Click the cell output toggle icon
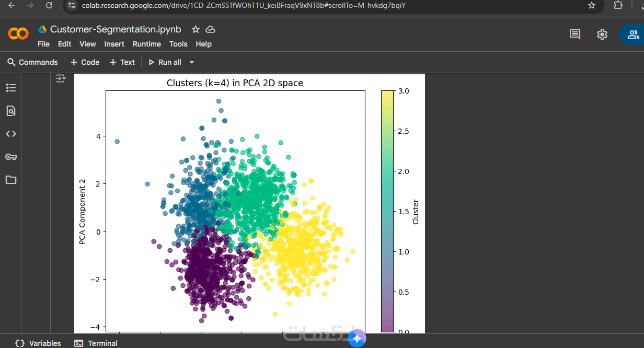644x348 pixels. pos(61,78)
